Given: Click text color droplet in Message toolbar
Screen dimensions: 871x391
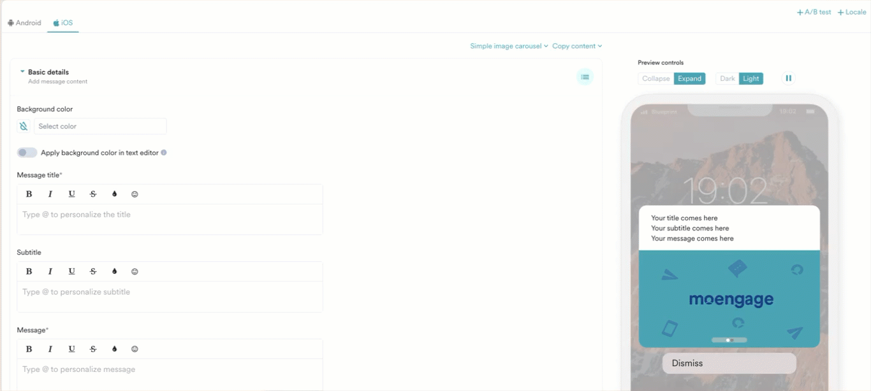Looking at the screenshot, I should pos(114,349).
